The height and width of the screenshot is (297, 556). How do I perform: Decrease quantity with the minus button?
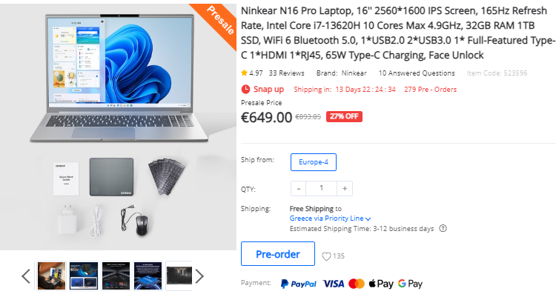point(299,189)
